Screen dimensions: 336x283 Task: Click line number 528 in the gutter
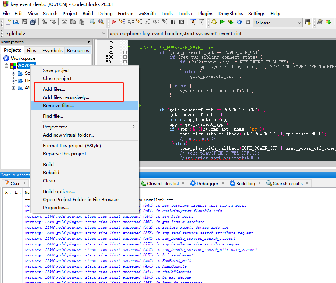click(109, 48)
